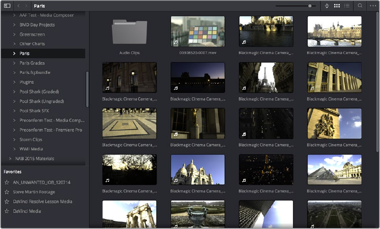The image size is (380, 229).
Task: Select the sunset trees silhouette clip
Action: pos(129,170)
